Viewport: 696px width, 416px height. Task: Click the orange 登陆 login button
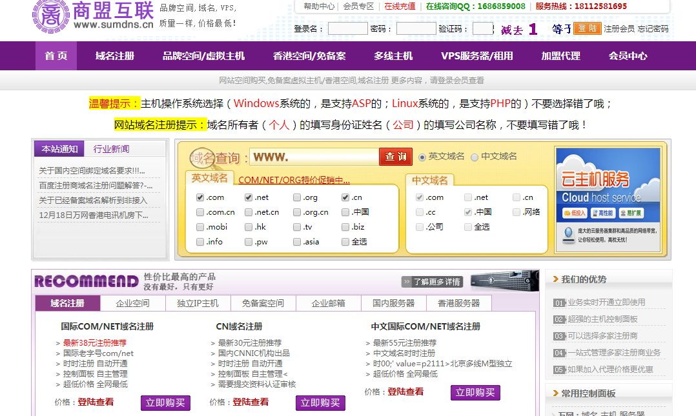(587, 28)
